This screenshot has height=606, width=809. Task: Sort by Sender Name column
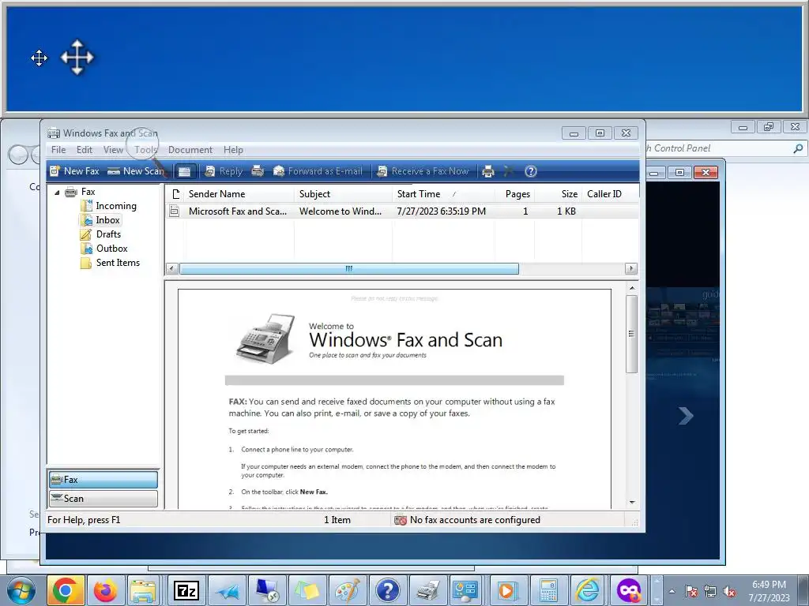(239, 194)
